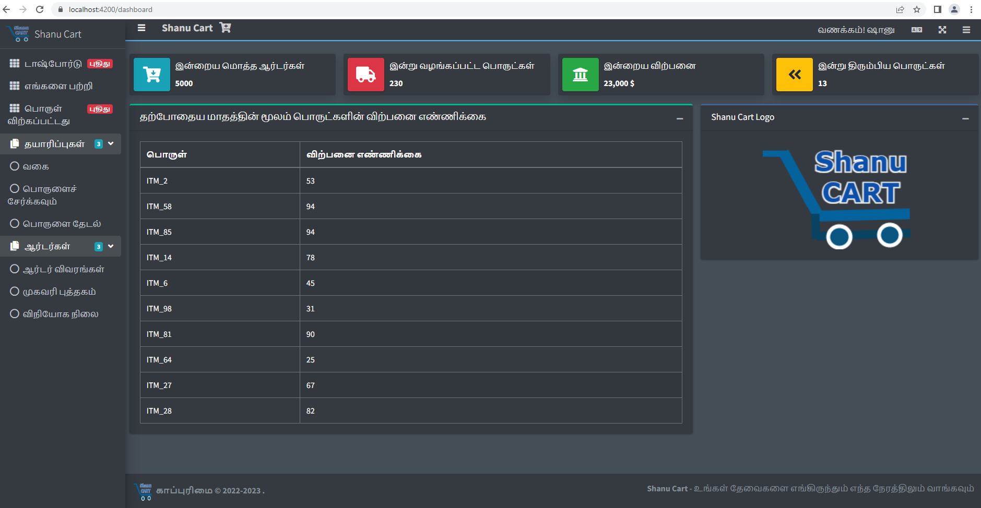Click the copy icon next to தயாரிப்புகள்

coord(15,143)
